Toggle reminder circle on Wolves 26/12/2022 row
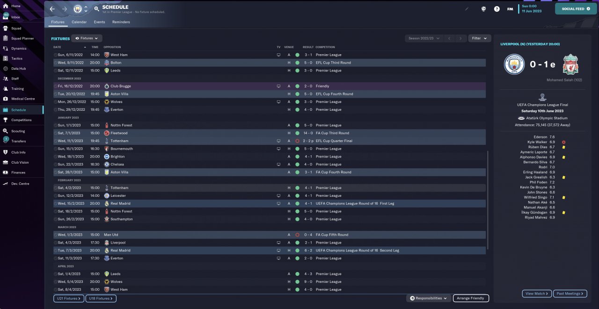Viewport: 599px width, 309px height. pyautogui.click(x=55, y=102)
